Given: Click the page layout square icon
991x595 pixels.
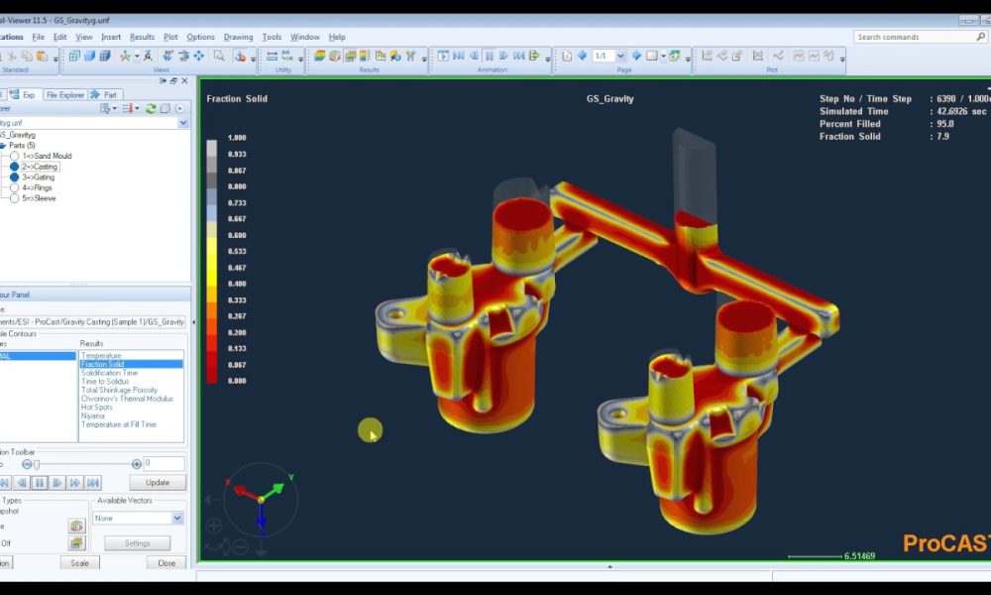Looking at the screenshot, I should tap(652, 56).
